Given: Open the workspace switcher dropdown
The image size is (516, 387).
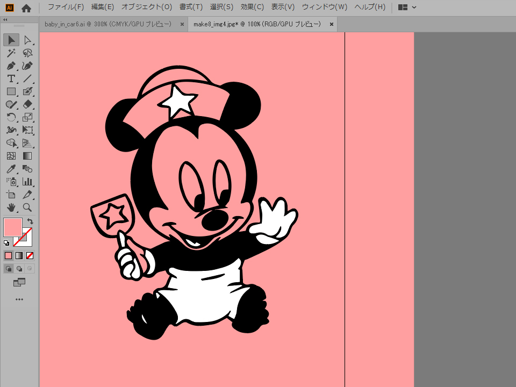Looking at the screenshot, I should pos(407,8).
